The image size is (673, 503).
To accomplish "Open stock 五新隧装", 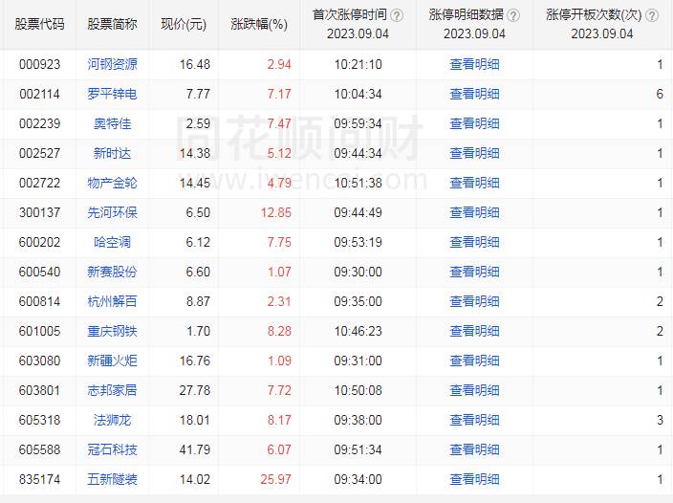I will 113,479.
